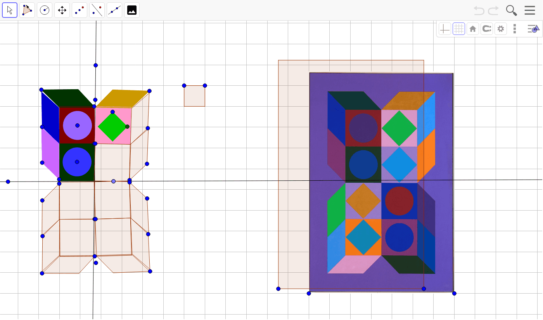Open graphics settings gear
The height and width of the screenshot is (320, 543).
pos(501,29)
